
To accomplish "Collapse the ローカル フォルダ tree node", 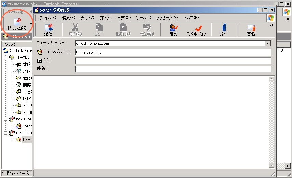I will pyautogui.click(x=5, y=58).
